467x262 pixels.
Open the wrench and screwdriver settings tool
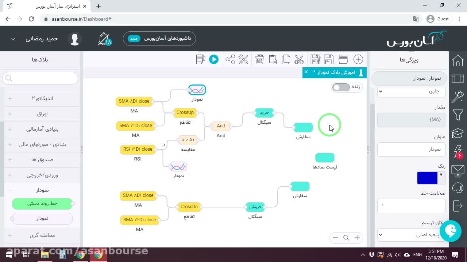243,59
